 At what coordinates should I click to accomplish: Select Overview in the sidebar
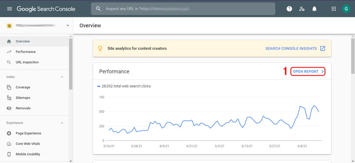[34, 41]
